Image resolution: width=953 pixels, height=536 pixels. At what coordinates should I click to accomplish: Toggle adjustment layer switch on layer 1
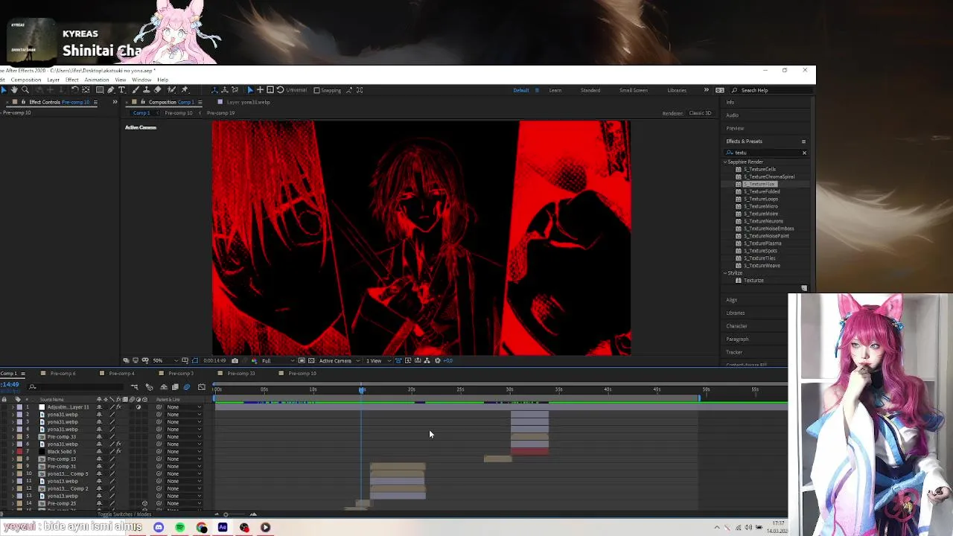click(x=138, y=407)
